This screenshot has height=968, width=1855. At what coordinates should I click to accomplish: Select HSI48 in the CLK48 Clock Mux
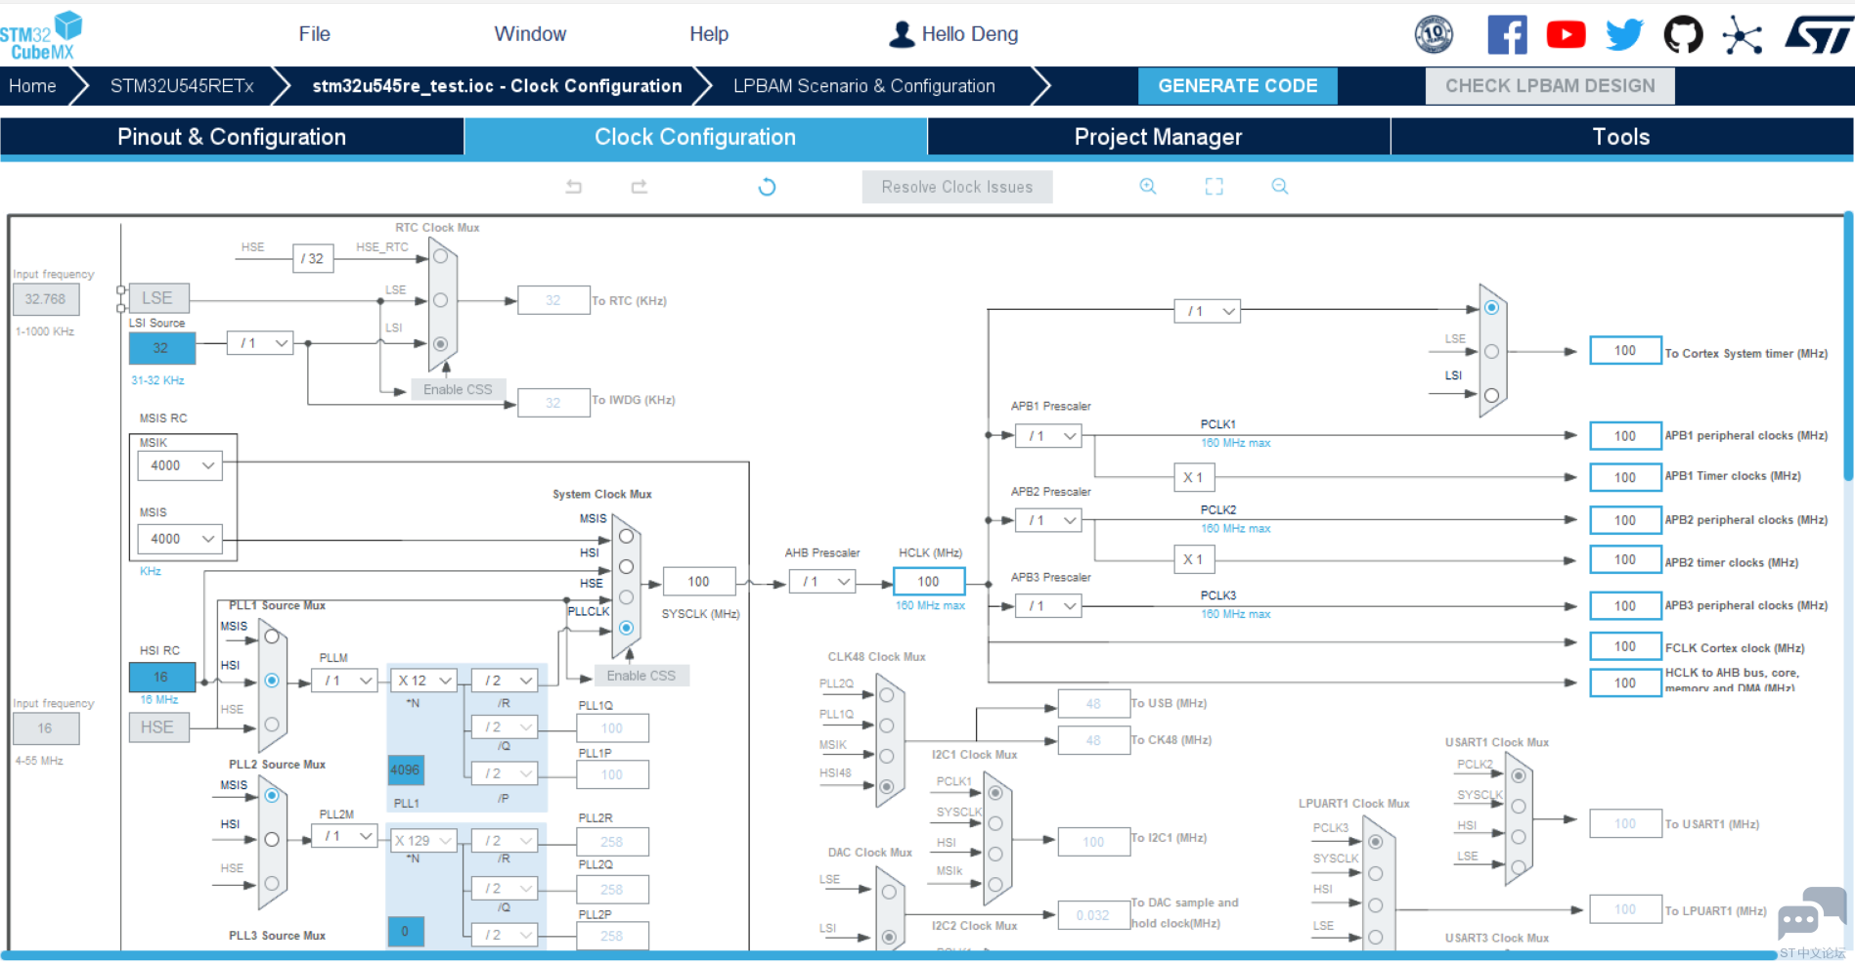point(887,786)
